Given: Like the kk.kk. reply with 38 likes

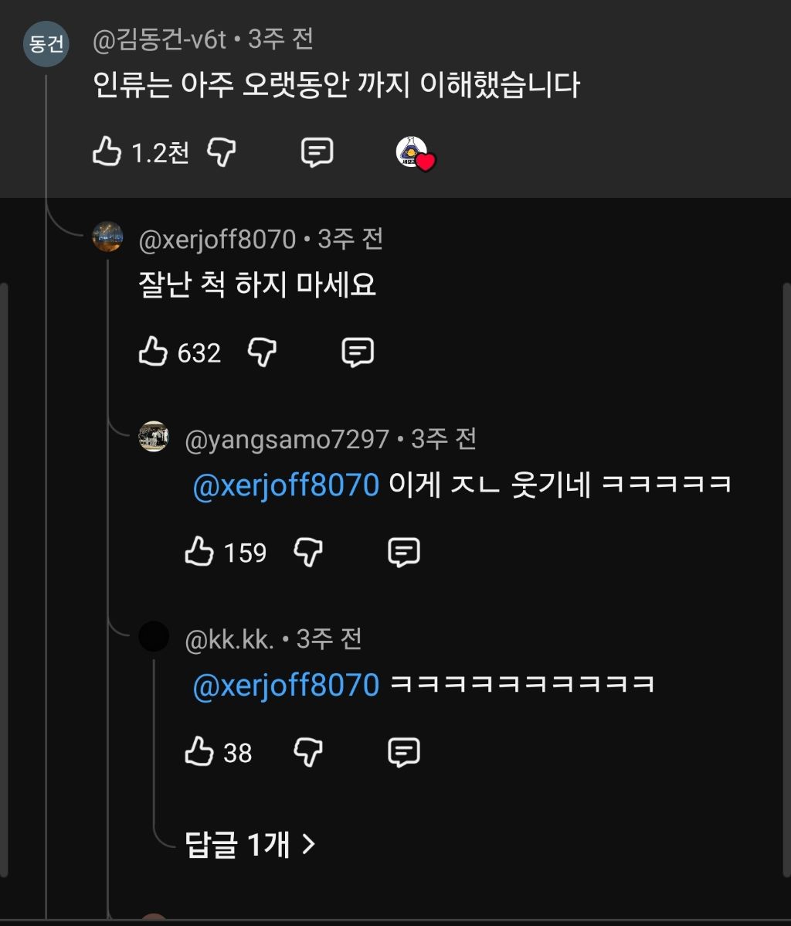Looking at the screenshot, I should point(199,752).
